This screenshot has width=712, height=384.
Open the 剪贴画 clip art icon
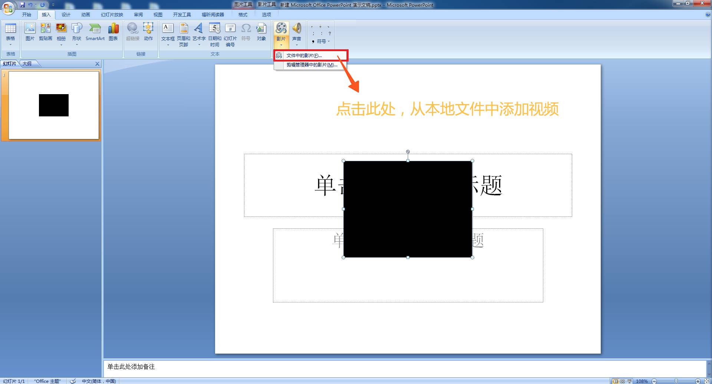coord(45,32)
